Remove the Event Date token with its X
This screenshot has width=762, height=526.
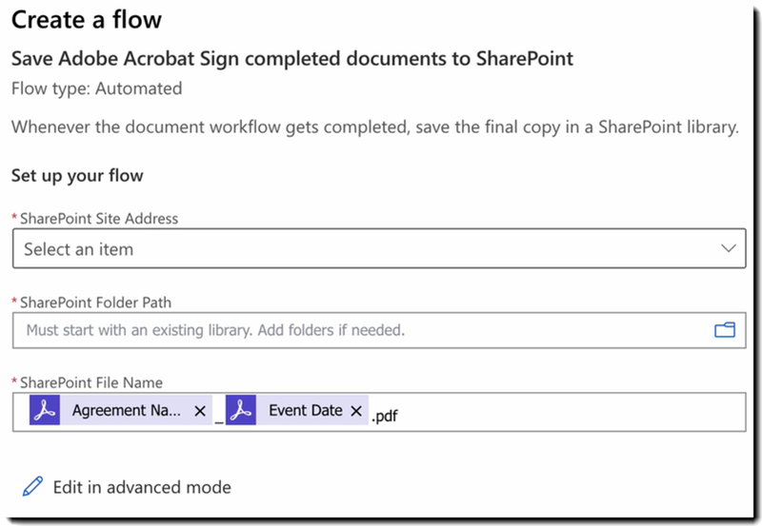click(356, 411)
